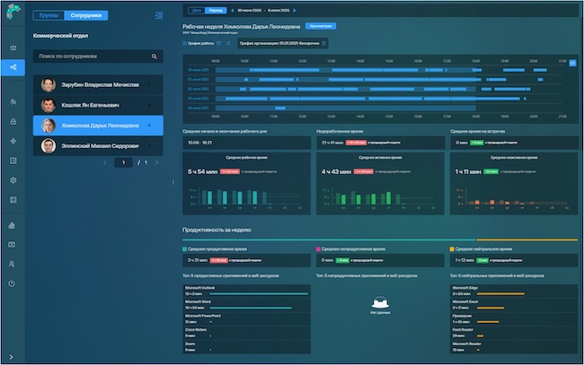
Task: Click the Foxit Reader row in neutral apps
Action: (x=514, y=333)
